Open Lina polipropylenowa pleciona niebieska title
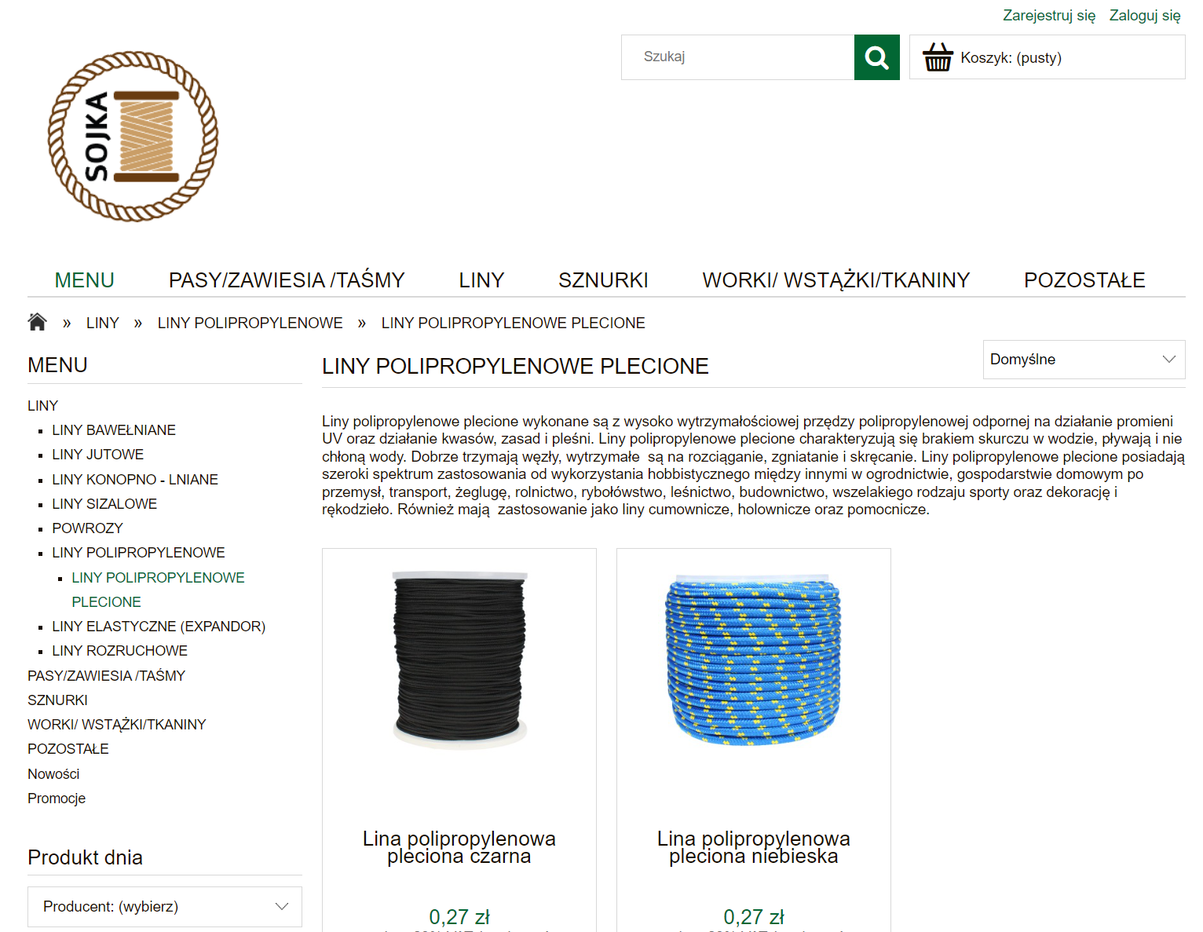This screenshot has height=932, width=1203. pyautogui.click(x=754, y=847)
